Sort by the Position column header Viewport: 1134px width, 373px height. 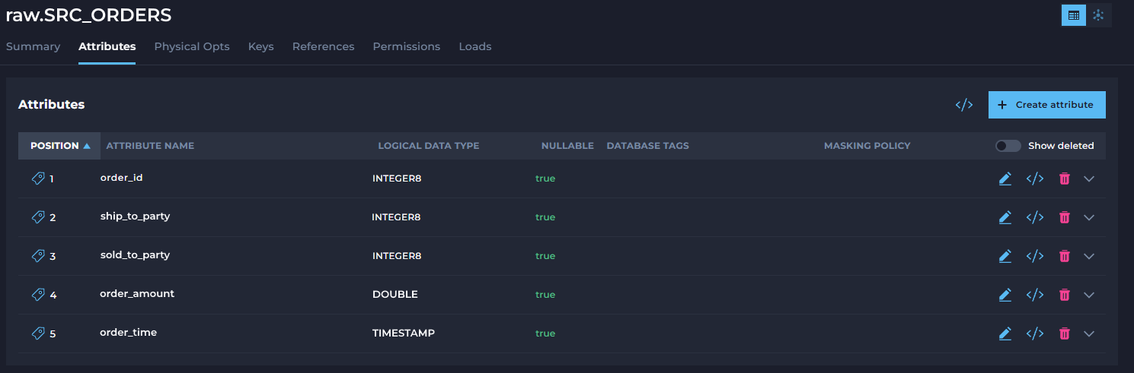coord(59,146)
